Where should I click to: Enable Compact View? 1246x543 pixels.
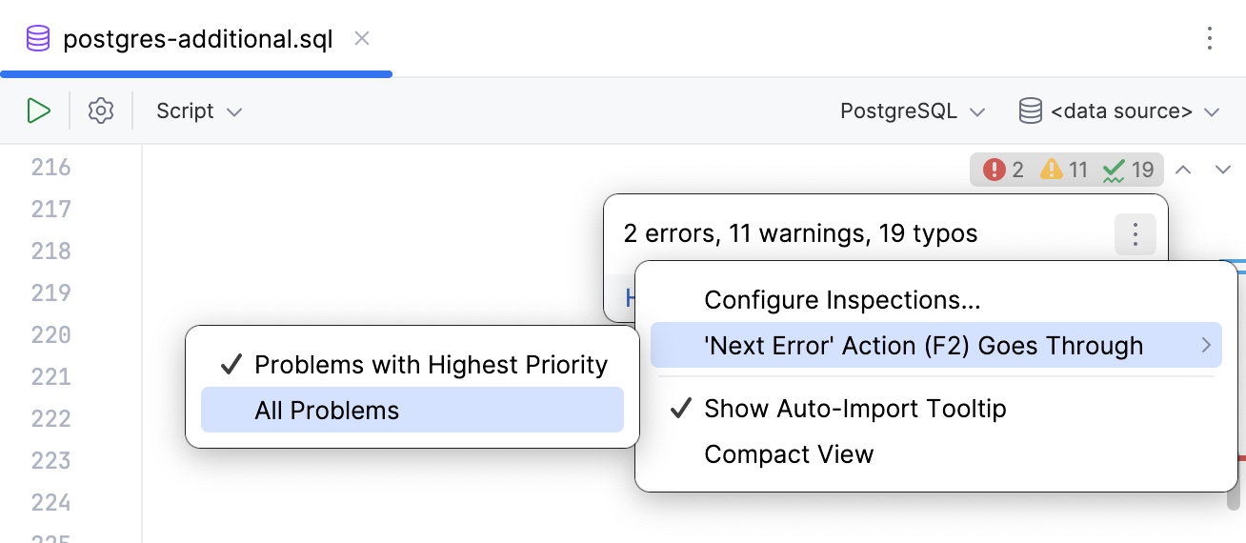(789, 454)
